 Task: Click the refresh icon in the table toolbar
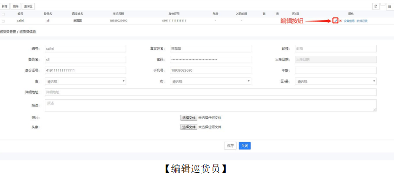375,6
